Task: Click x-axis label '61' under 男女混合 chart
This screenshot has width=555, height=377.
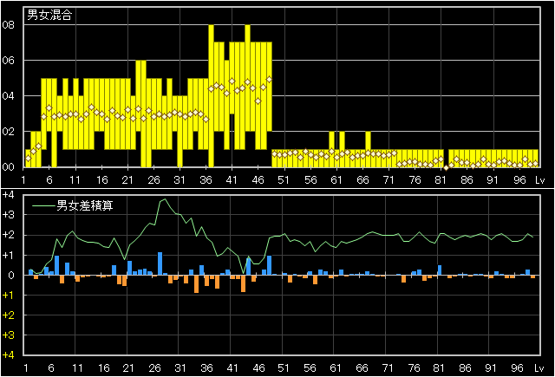Action: [336, 180]
